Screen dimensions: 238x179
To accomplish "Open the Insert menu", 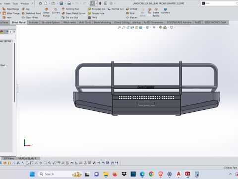I will click(7, 3).
